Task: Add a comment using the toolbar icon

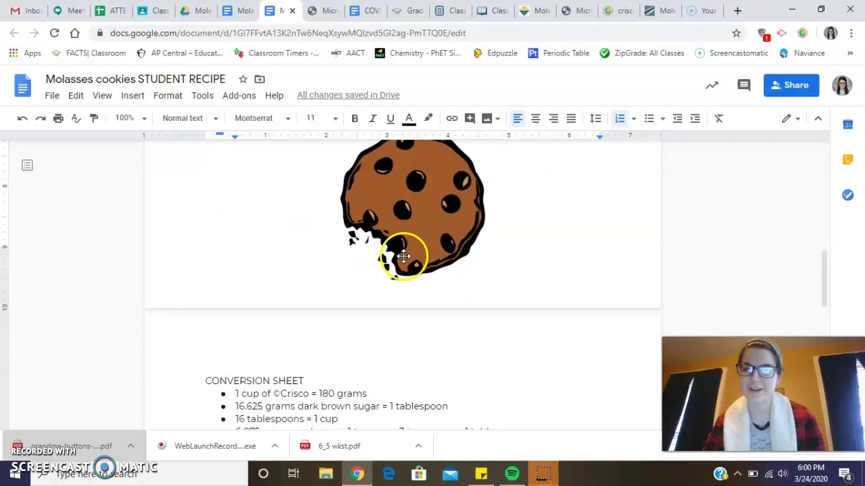Action: click(470, 118)
